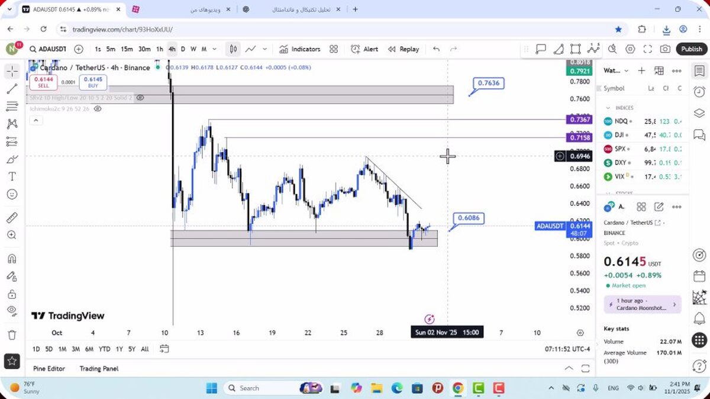Collapse the INDICES watchlist section
This screenshot has height=399, width=710.
coord(608,108)
